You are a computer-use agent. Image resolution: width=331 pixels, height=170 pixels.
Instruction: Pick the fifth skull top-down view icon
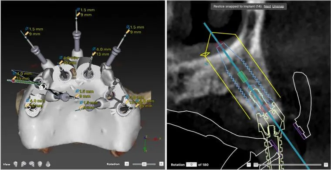click(48, 164)
